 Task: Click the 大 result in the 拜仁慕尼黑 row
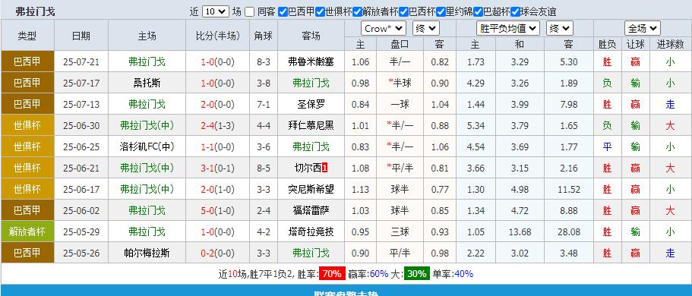[671, 126]
